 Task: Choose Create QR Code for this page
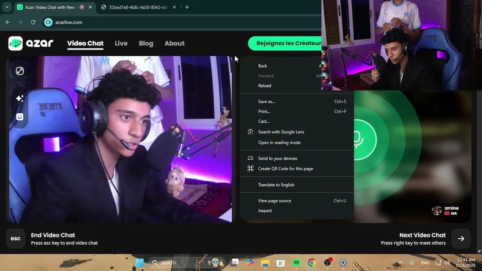[x=297, y=169]
